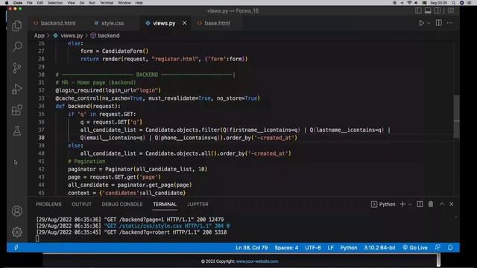The image size is (477, 268).
Task: Click views.py breadcrumb segment
Action: click(72, 36)
